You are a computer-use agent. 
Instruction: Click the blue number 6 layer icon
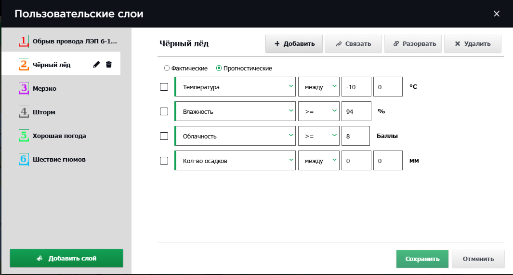click(24, 159)
